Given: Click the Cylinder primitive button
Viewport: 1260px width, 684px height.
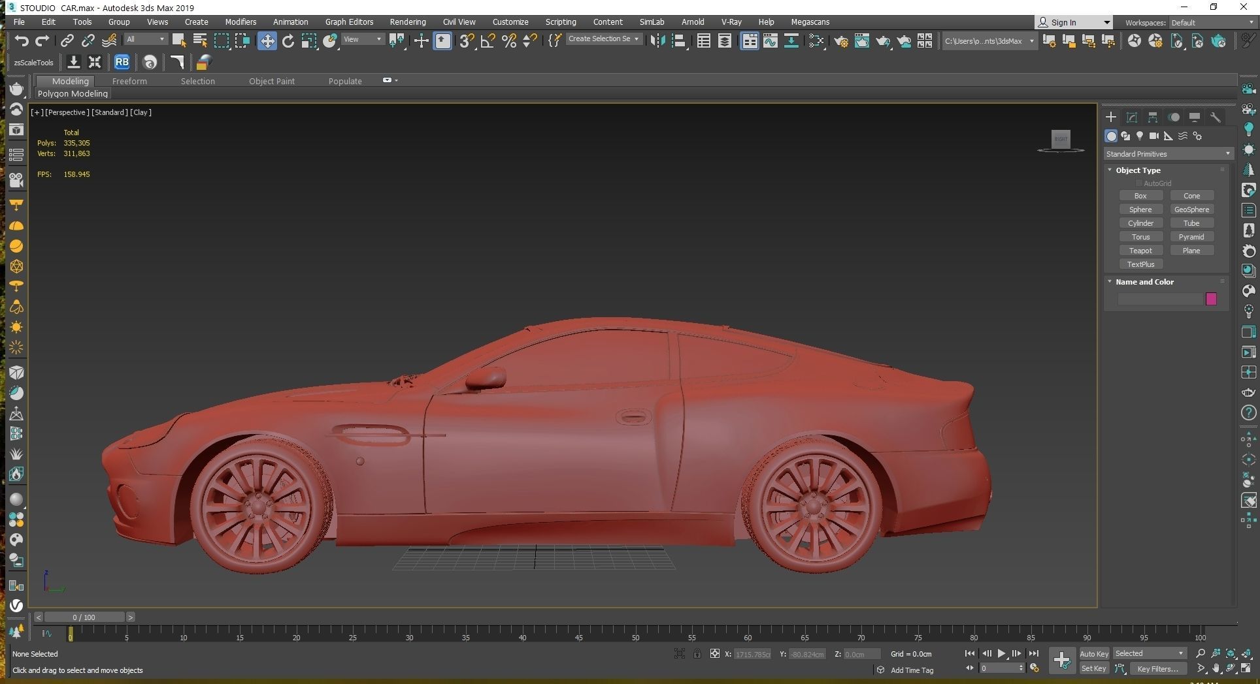Looking at the screenshot, I should (x=1140, y=223).
